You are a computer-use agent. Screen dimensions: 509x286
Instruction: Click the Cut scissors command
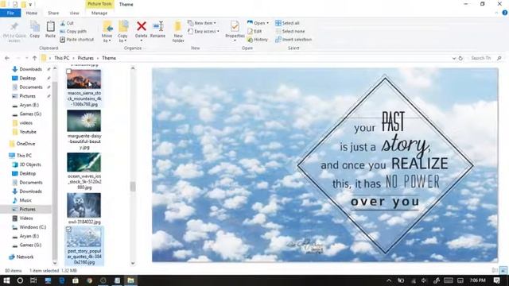(x=67, y=23)
